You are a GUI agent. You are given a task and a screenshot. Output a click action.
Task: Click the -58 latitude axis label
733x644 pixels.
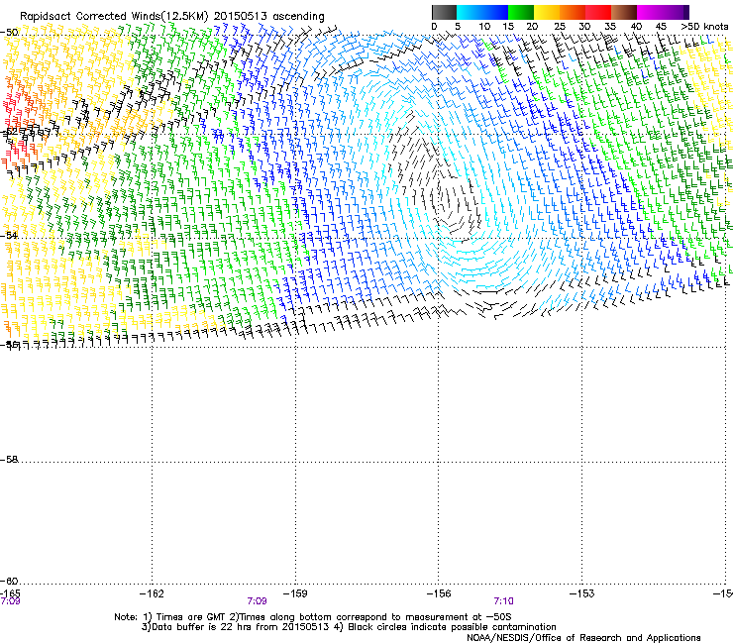[9, 460]
